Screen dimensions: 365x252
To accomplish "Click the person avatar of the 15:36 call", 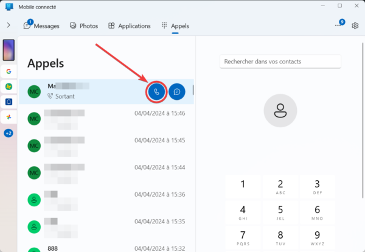I will pyautogui.click(x=34, y=200).
